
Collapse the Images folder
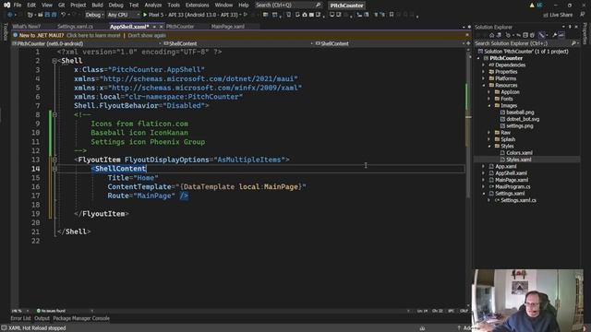(489, 106)
